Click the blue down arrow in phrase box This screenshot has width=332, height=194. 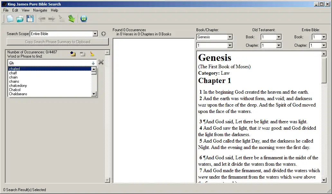93,63
